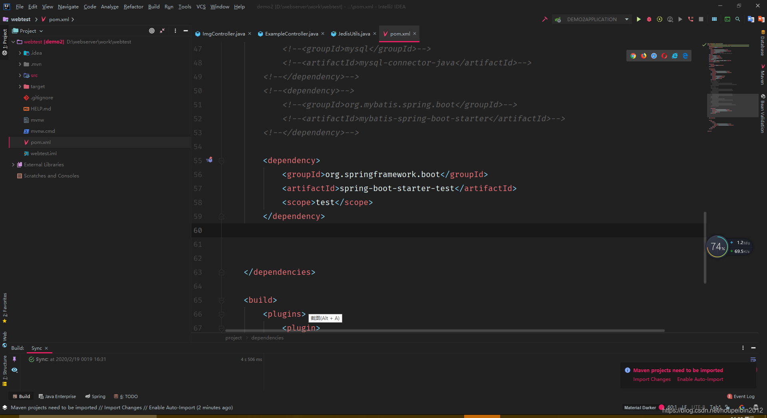Click the Locate/Select Opened File target icon
The width and height of the screenshot is (767, 418).
[x=152, y=31]
